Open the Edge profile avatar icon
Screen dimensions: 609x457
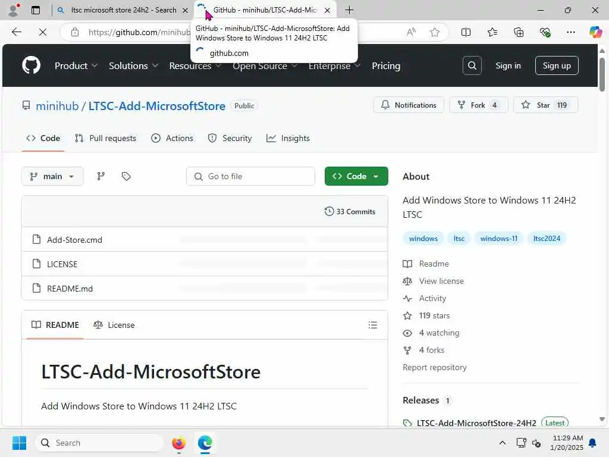[14, 10]
